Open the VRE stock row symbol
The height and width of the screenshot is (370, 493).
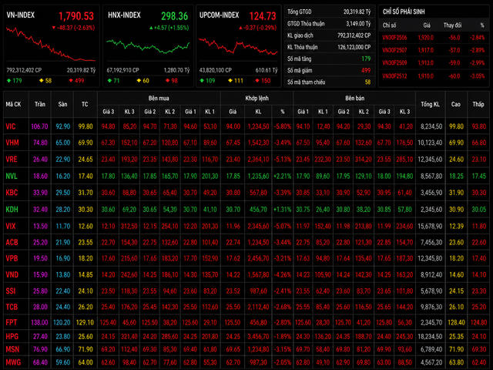pyautogui.click(x=12, y=160)
